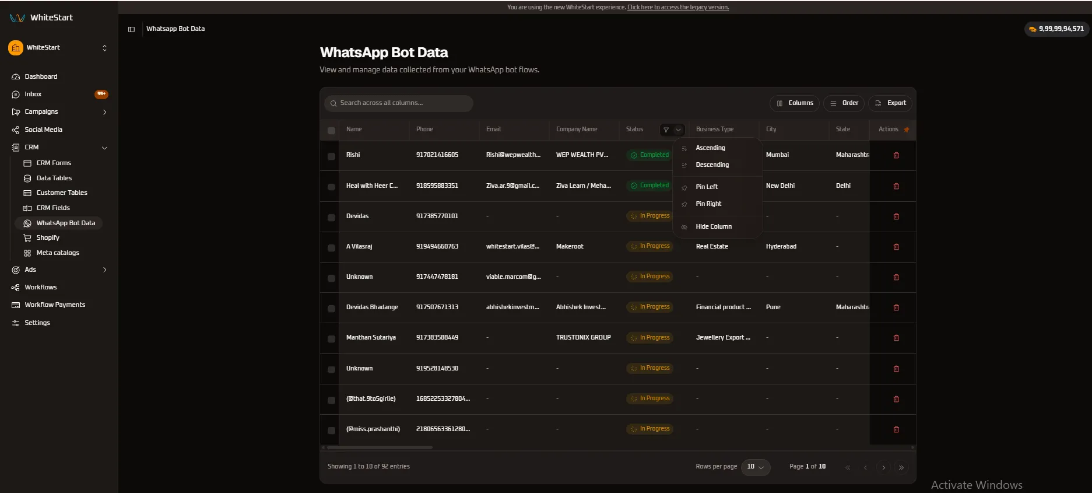1092x493 pixels.
Task: Go to the next page arrow
Action: pyautogui.click(x=883, y=467)
